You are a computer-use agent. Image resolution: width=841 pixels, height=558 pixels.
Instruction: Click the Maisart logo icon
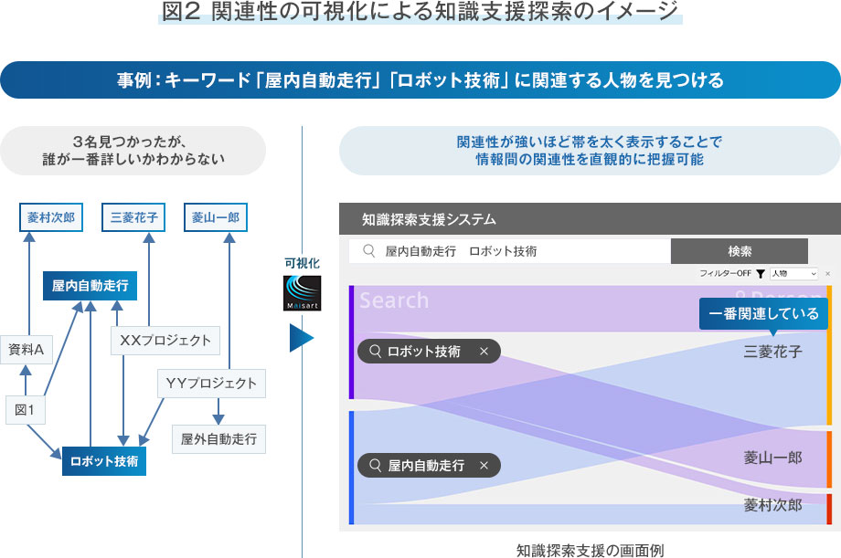click(x=301, y=292)
